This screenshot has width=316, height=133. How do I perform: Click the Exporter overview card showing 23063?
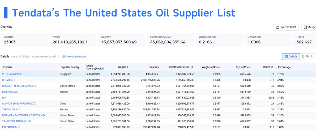[x=24, y=40]
